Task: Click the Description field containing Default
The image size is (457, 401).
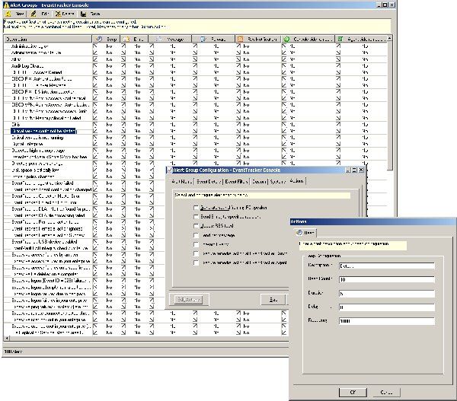Action: tap(387, 266)
